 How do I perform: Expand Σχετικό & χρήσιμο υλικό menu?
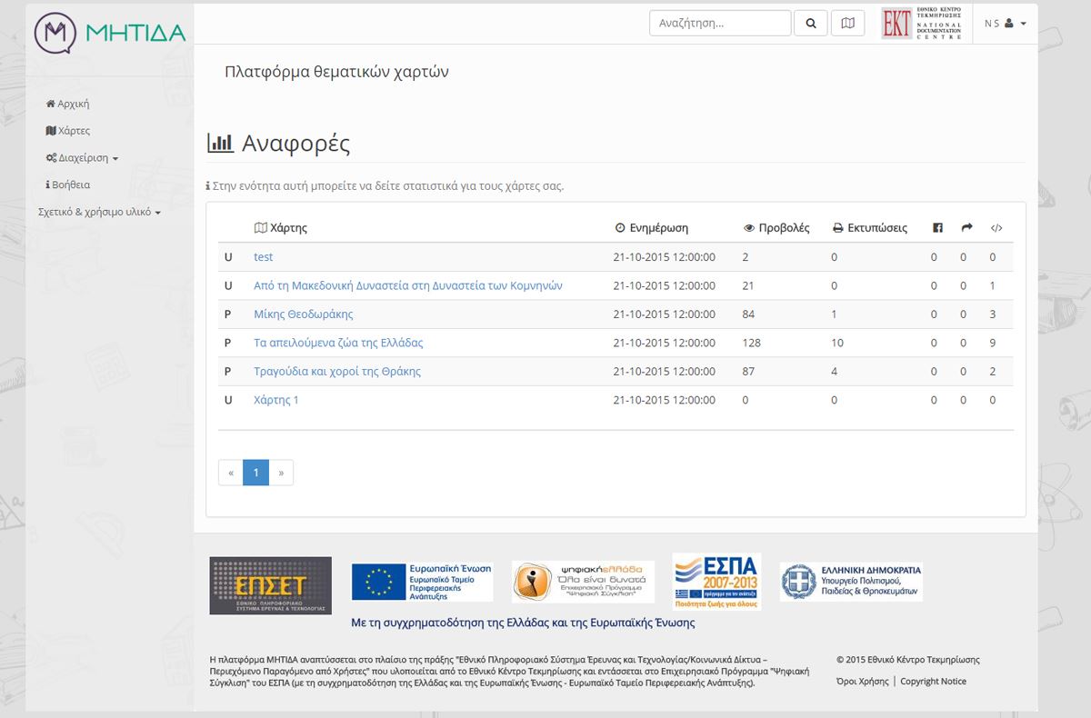(99, 213)
